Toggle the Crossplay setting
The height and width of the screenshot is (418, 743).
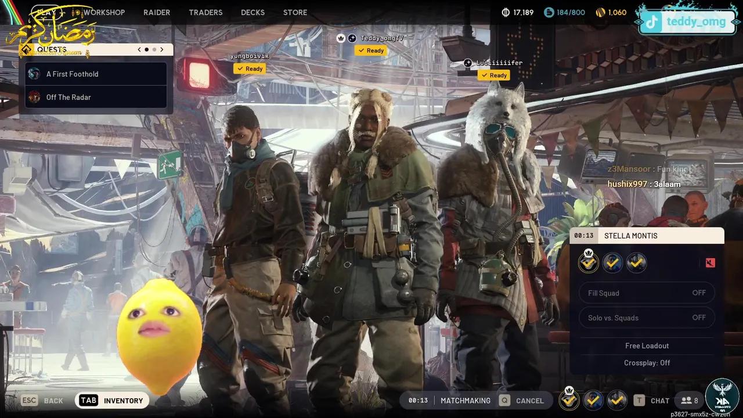coord(647,363)
